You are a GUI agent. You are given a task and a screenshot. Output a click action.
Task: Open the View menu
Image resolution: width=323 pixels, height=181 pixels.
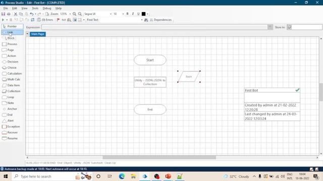coord(24,8)
